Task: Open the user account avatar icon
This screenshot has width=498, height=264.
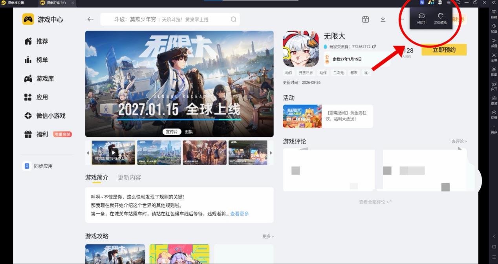Action: click(440, 2)
